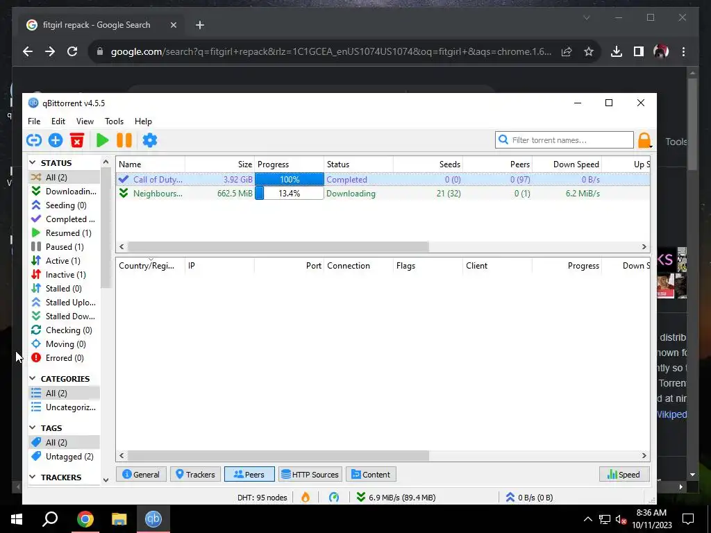Reload page in Chrome window
The width and height of the screenshot is (711, 533).
pyautogui.click(x=72, y=51)
